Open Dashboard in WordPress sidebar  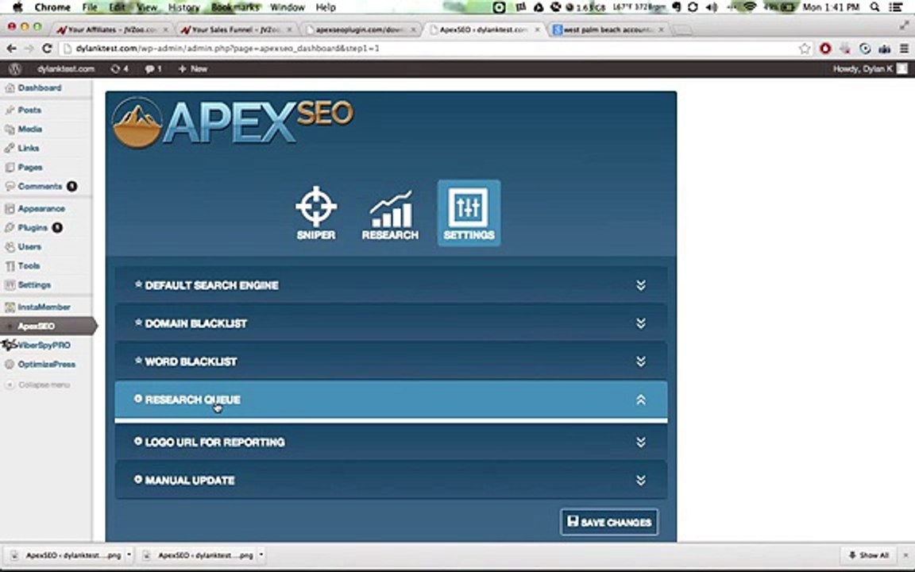pos(40,87)
